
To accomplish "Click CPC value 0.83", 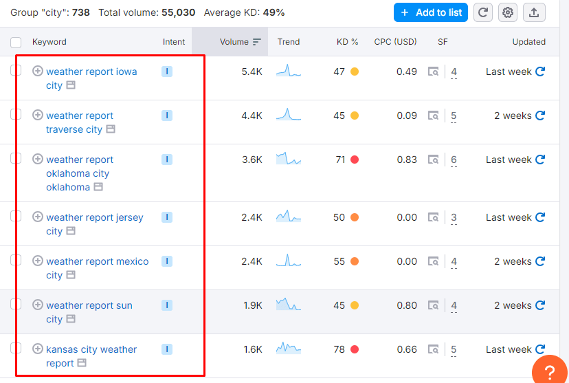I will click(407, 160).
